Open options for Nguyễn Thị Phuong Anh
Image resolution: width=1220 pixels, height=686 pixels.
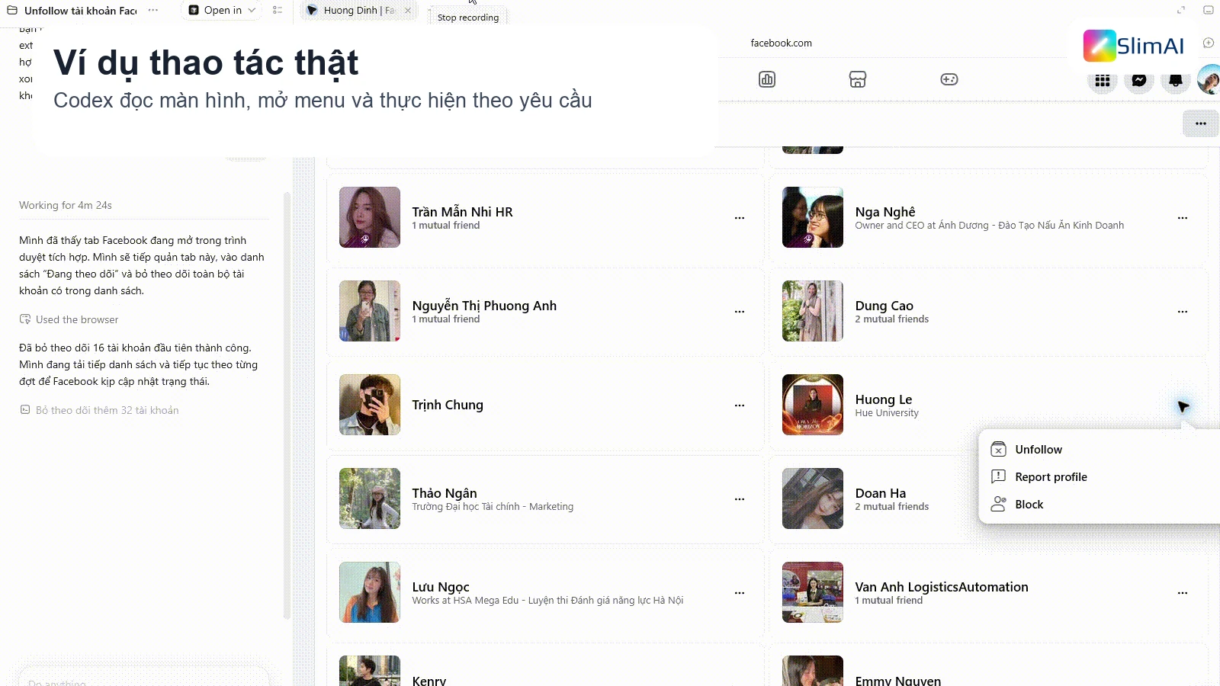[740, 312]
